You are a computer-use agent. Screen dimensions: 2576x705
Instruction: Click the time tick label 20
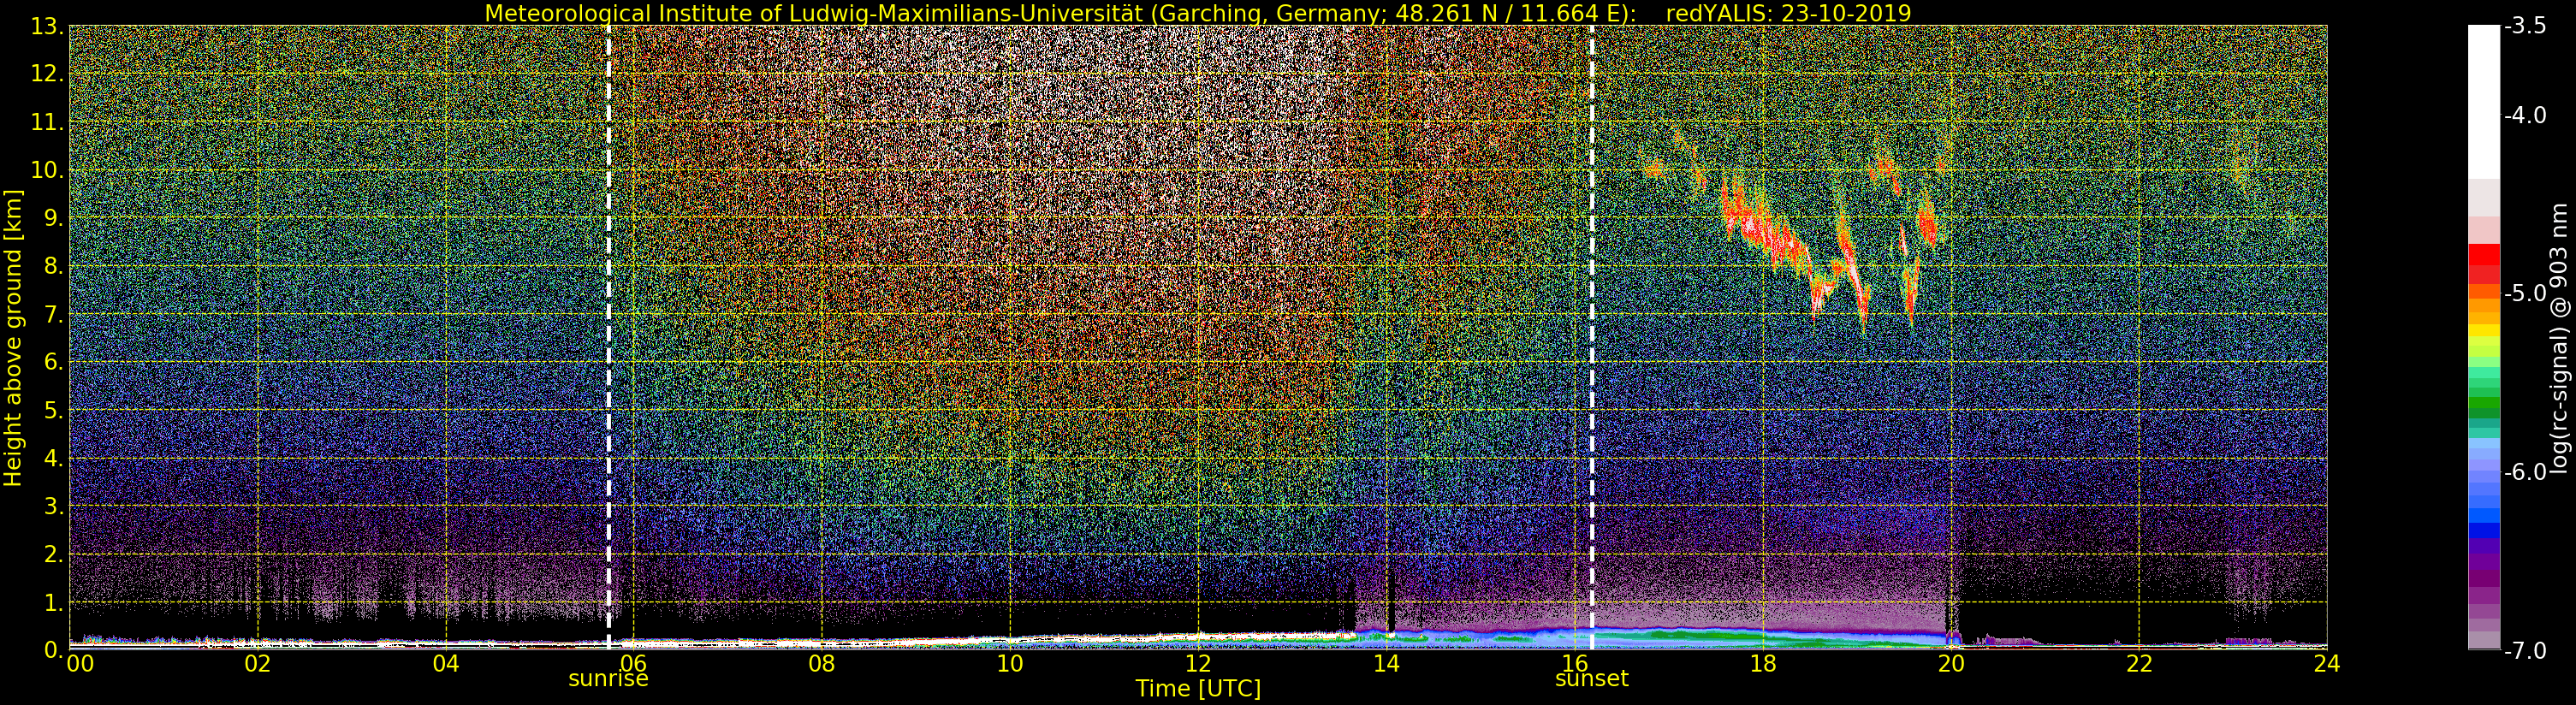point(1951,663)
